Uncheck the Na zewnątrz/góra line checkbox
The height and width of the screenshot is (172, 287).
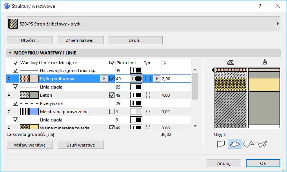[16, 71]
